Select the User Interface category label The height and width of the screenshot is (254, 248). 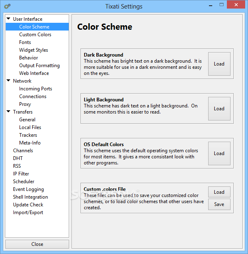tap(28, 19)
